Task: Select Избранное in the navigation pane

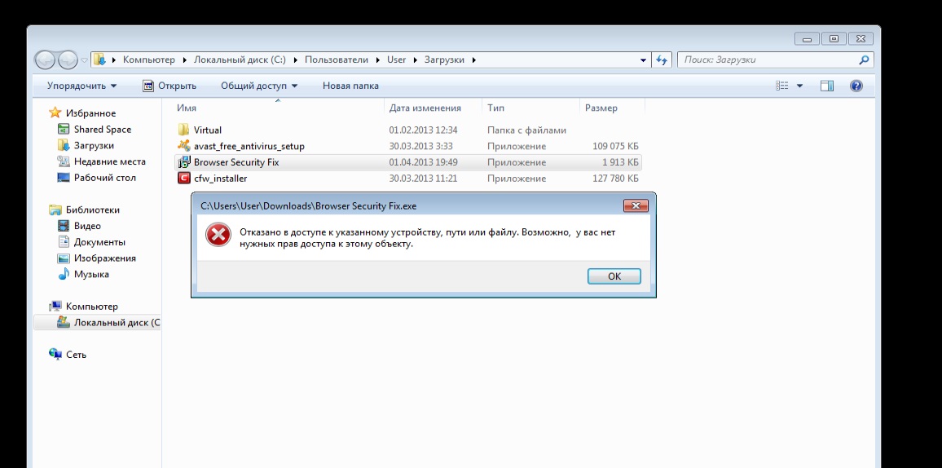Action: coord(90,113)
